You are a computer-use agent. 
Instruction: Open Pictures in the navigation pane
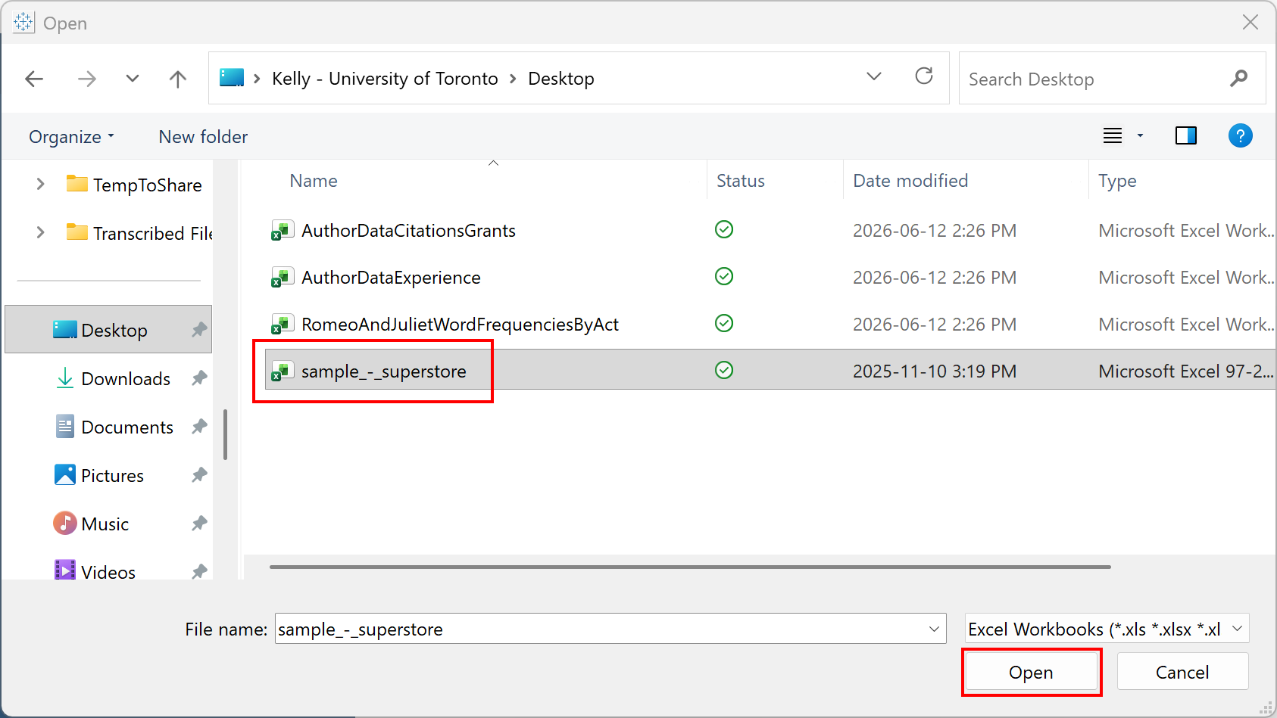pos(99,475)
